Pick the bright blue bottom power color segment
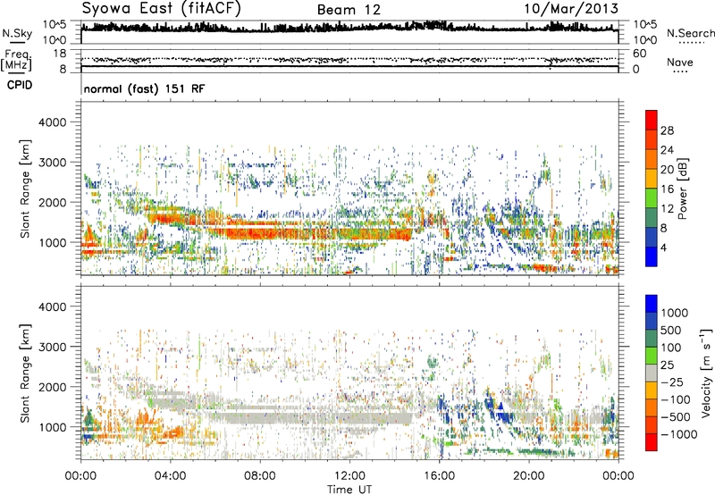 [x=652, y=256]
